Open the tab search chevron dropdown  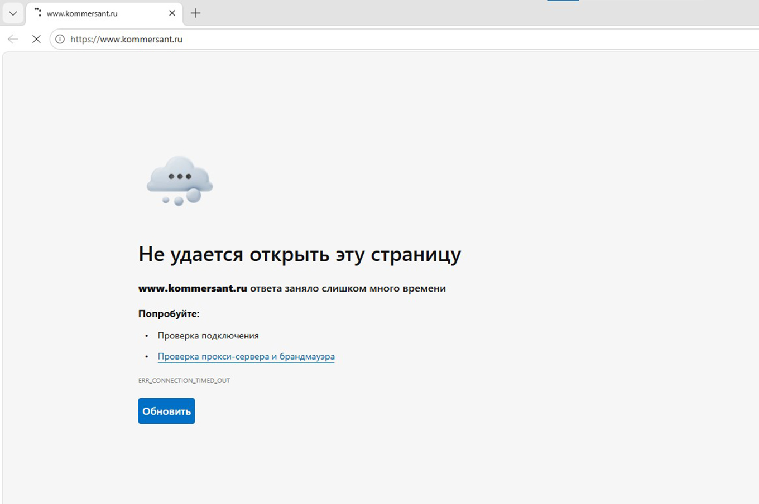[13, 13]
